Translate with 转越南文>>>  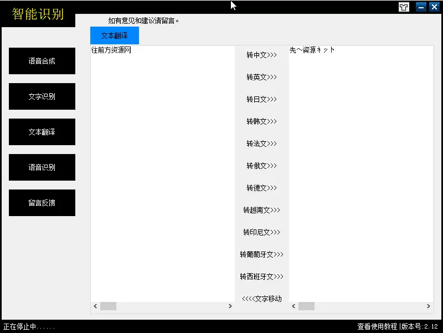tap(261, 210)
